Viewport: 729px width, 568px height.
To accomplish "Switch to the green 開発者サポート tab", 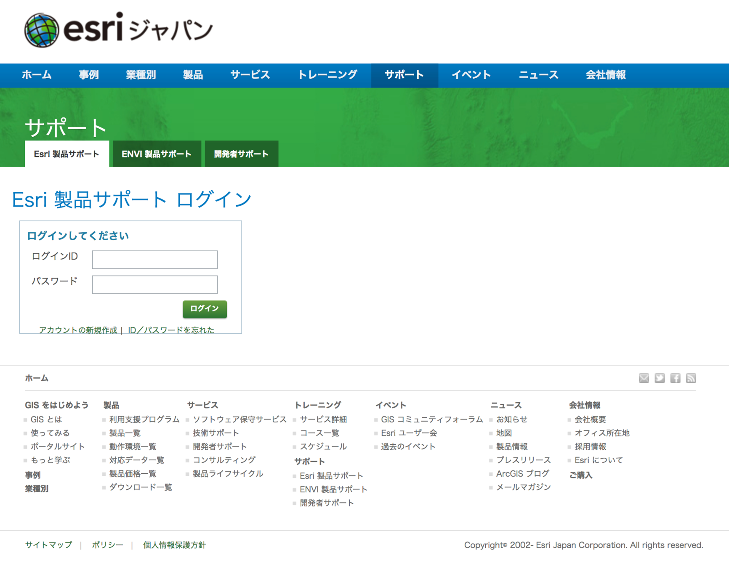I will click(x=241, y=154).
